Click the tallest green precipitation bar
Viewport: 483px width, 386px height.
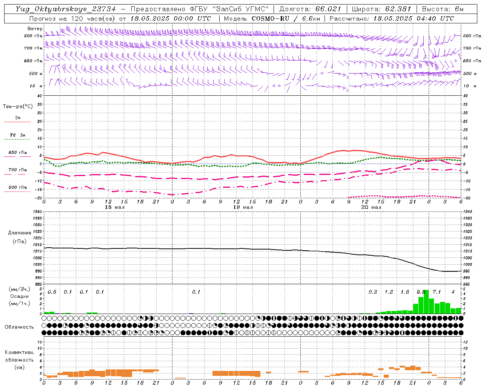[x=426, y=302]
